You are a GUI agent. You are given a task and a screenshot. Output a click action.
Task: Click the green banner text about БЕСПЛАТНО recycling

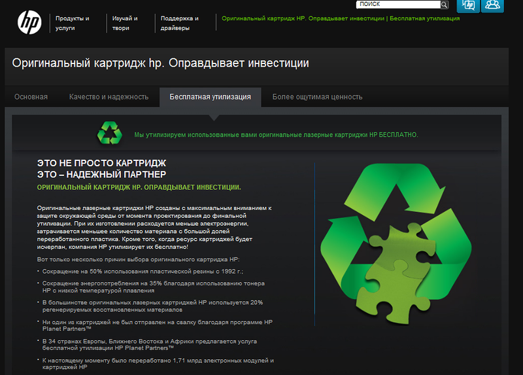[276, 135]
